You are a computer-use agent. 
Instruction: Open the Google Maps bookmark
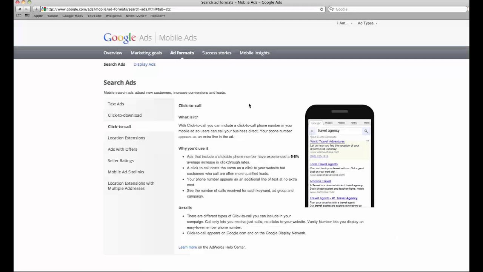[x=72, y=16]
